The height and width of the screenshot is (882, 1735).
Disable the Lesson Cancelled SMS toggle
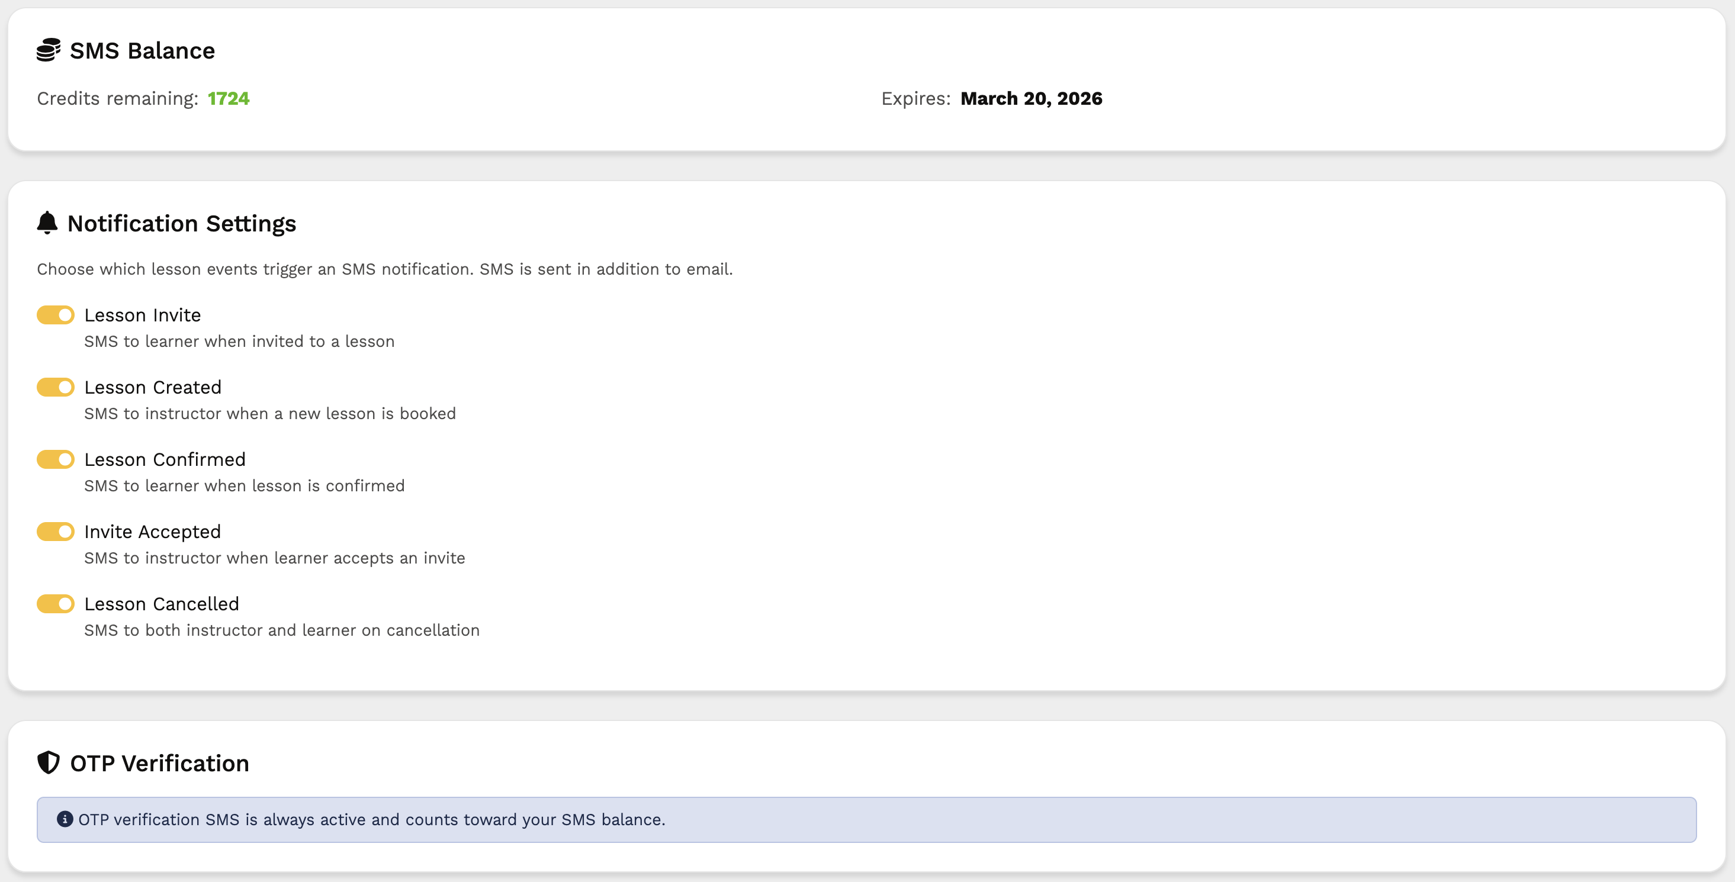pyautogui.click(x=56, y=604)
